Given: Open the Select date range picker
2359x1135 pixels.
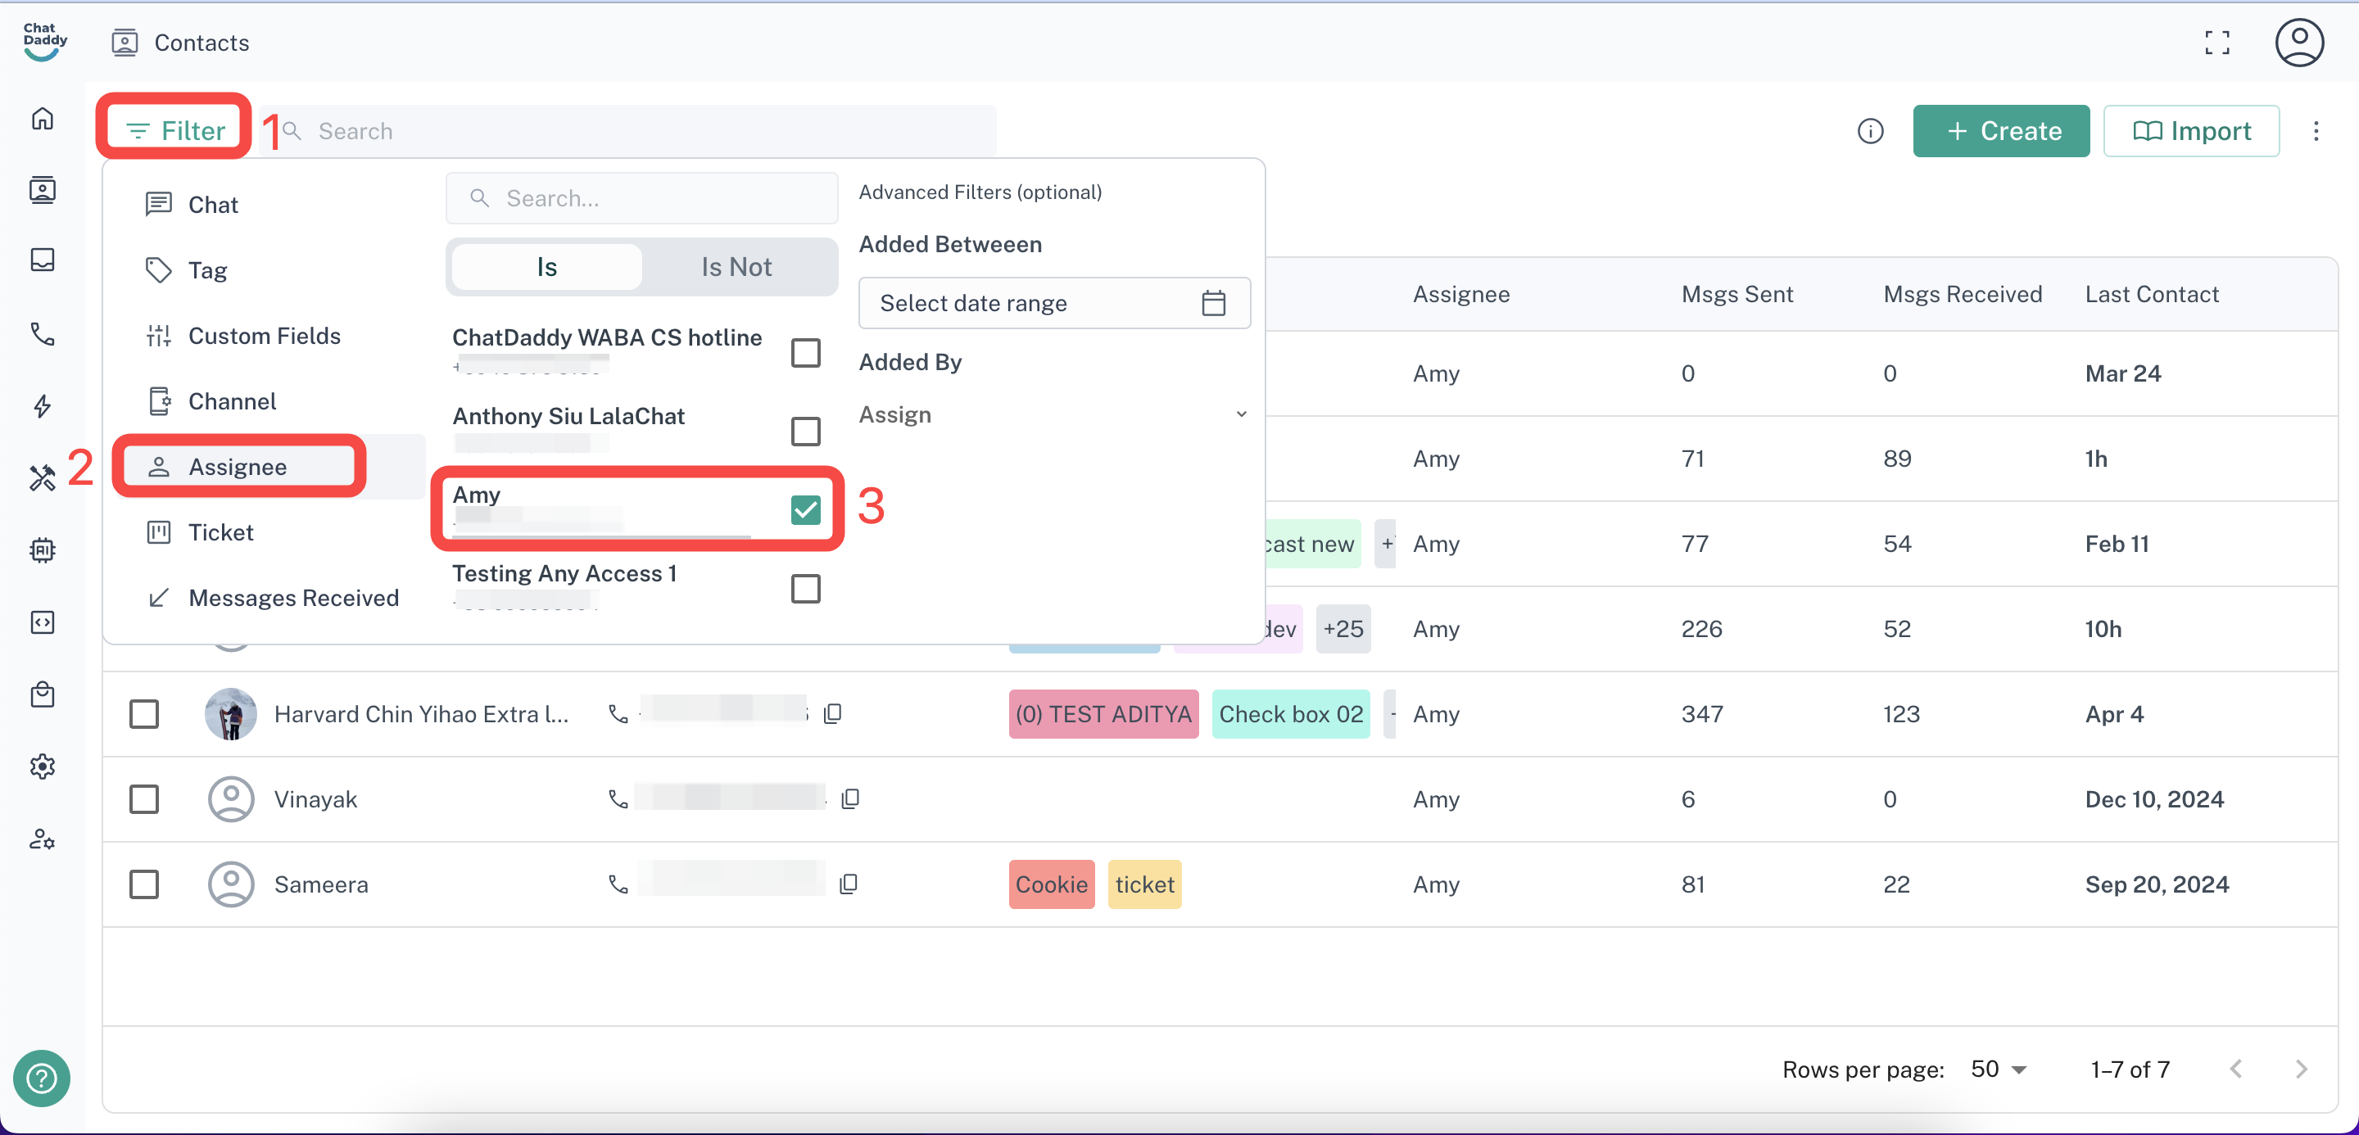Looking at the screenshot, I should [x=1053, y=303].
